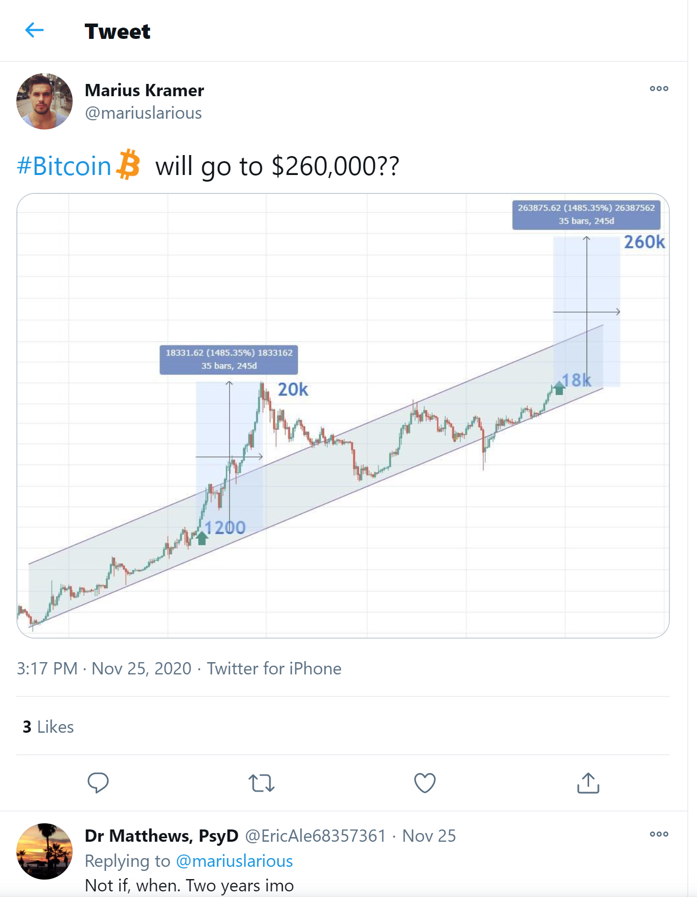Click the #Bitcoin hashtag link

pyautogui.click(x=64, y=166)
